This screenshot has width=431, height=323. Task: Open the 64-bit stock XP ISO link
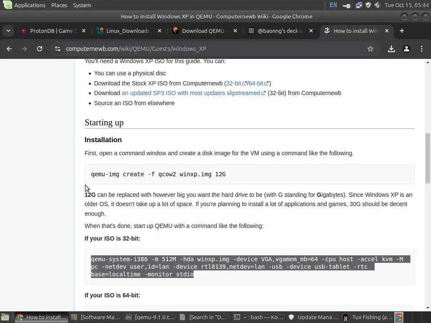coord(258,83)
